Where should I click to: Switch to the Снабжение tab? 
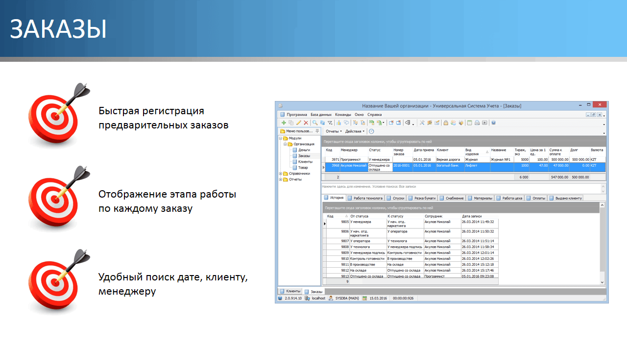tap(451, 198)
